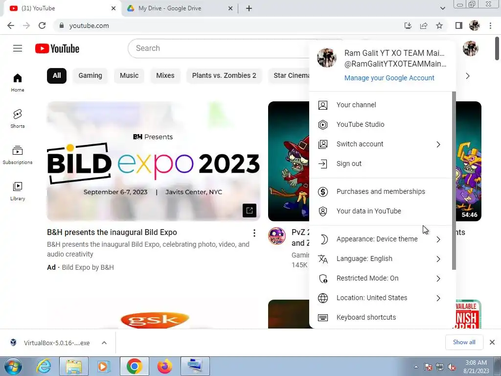Expand Appearance: Device theme submenu
Viewport: 501px width, 376px height.
[x=438, y=239]
